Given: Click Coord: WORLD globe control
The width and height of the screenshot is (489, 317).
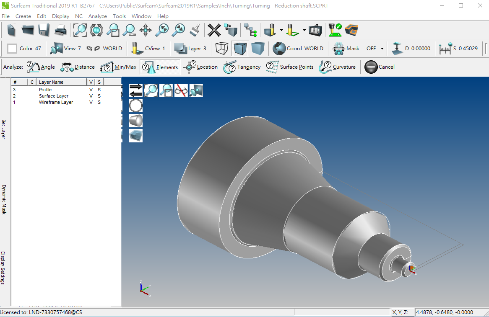Looking at the screenshot, I should 298,49.
